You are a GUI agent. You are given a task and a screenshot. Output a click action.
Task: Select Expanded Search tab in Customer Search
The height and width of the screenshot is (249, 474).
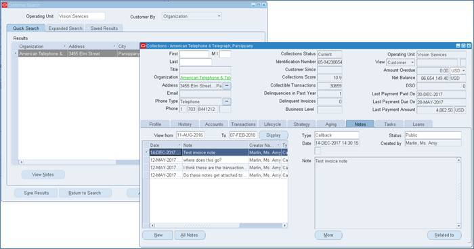click(x=65, y=28)
